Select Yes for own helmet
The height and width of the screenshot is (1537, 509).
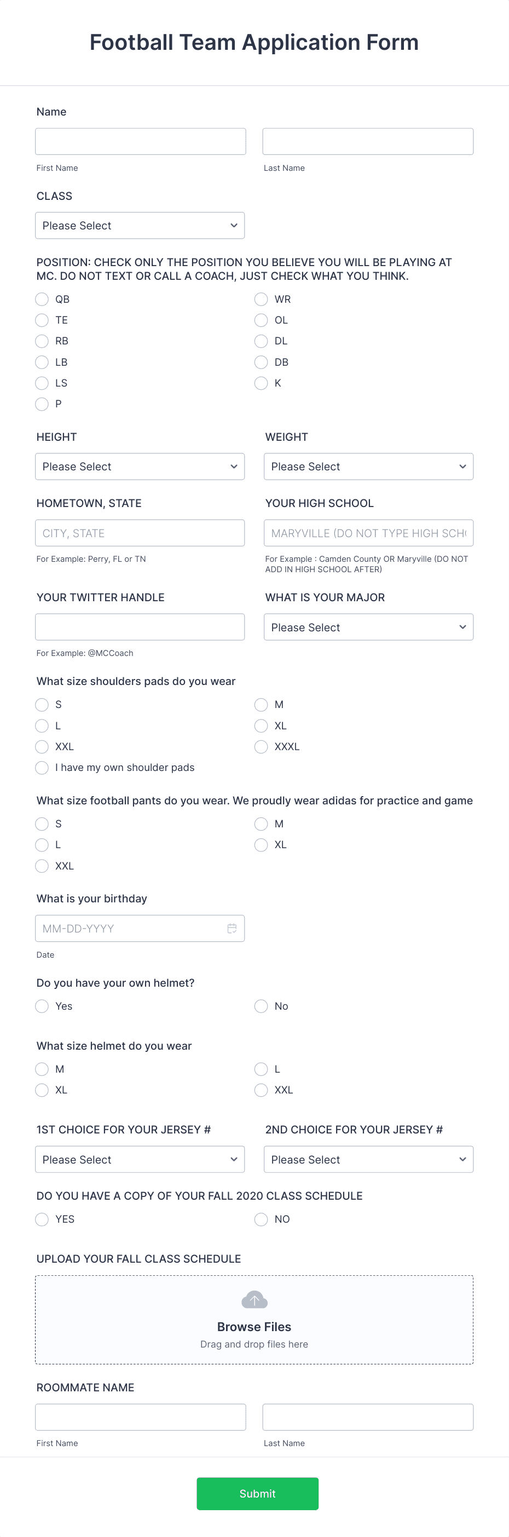[x=42, y=1006]
